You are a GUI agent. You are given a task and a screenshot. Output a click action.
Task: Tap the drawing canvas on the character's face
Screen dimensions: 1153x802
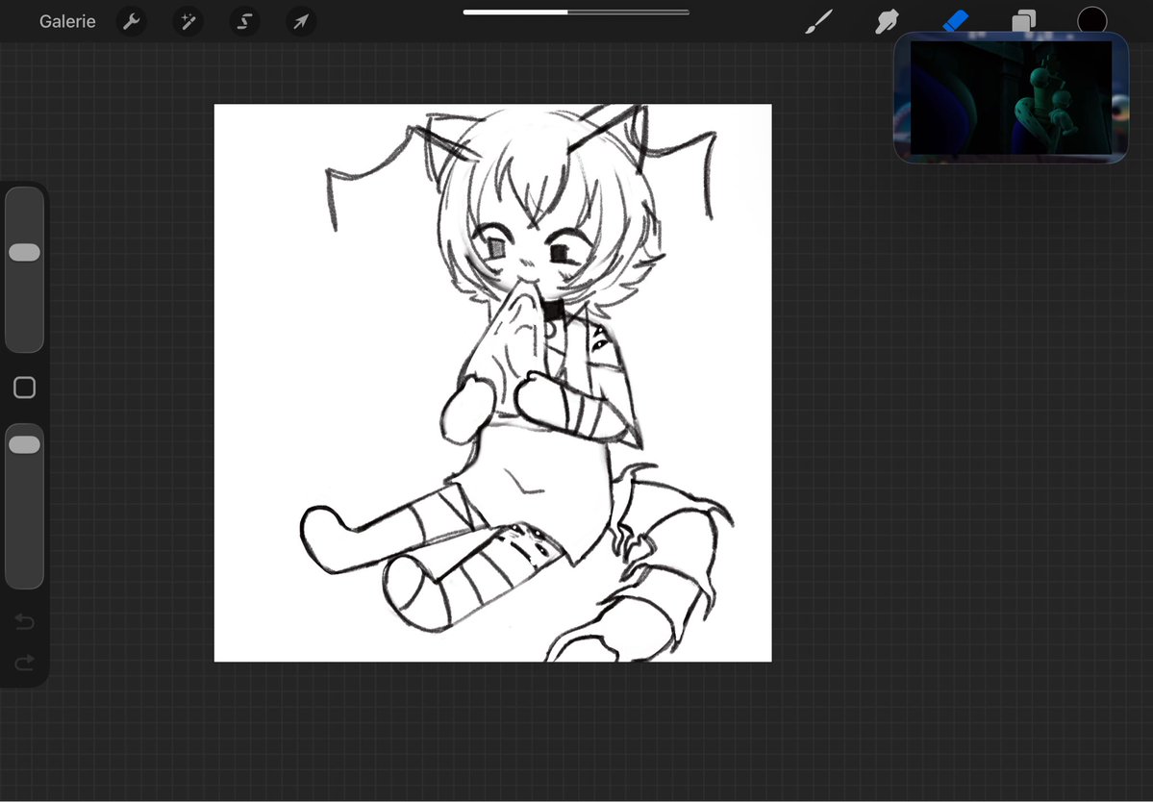[530, 254]
